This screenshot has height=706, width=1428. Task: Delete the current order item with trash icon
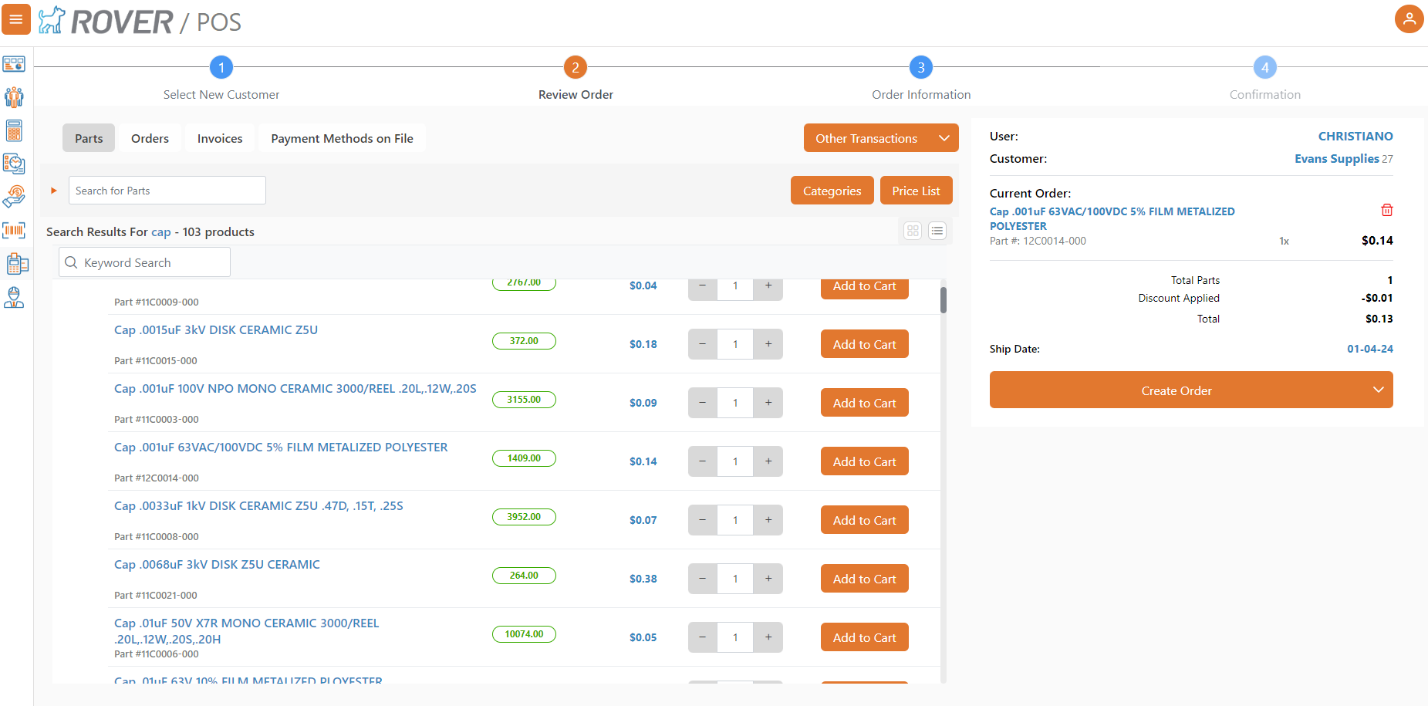tap(1386, 210)
